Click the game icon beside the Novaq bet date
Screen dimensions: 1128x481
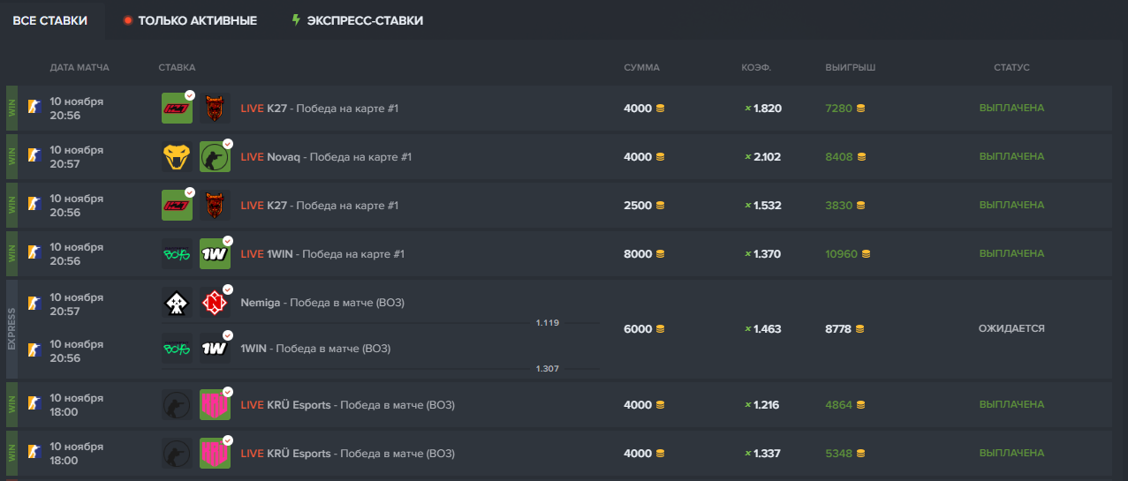35,157
